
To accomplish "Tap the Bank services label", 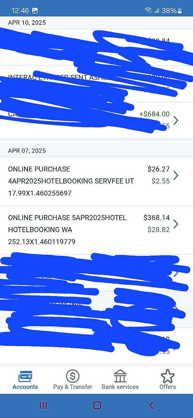I will pyautogui.click(x=120, y=387).
